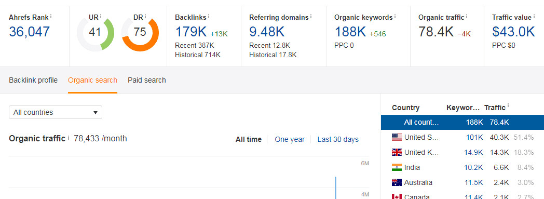Select the India country row
Screen dimensions: 544x199
pyautogui.click(x=463, y=167)
